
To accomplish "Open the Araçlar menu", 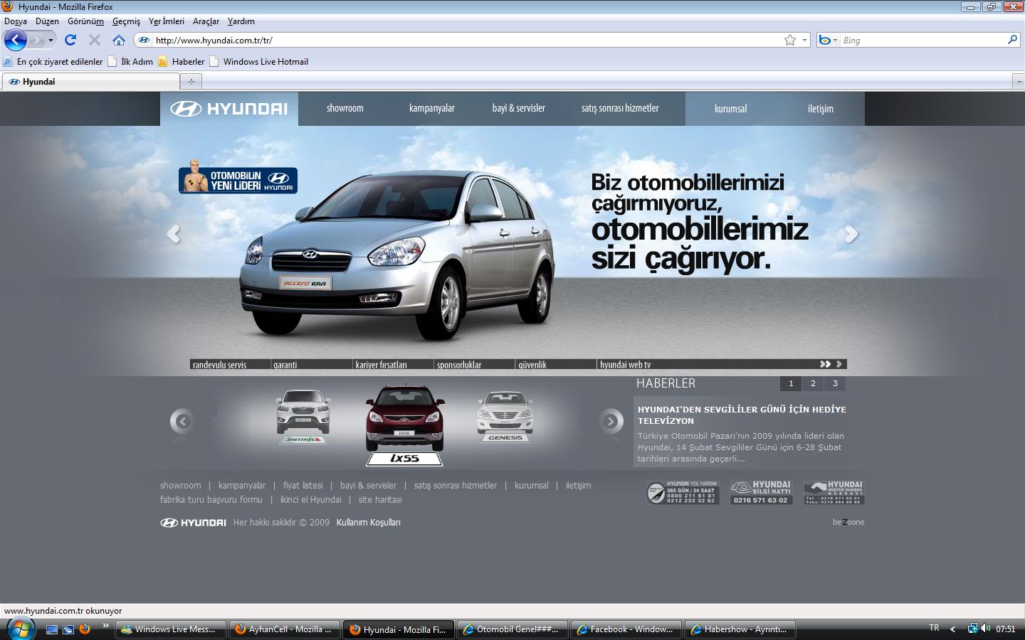I will (206, 21).
